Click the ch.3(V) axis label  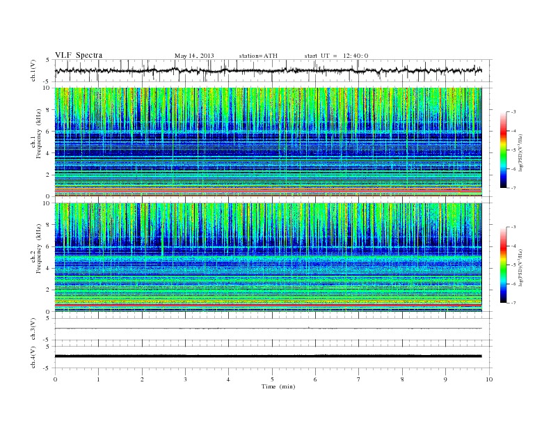33,329
